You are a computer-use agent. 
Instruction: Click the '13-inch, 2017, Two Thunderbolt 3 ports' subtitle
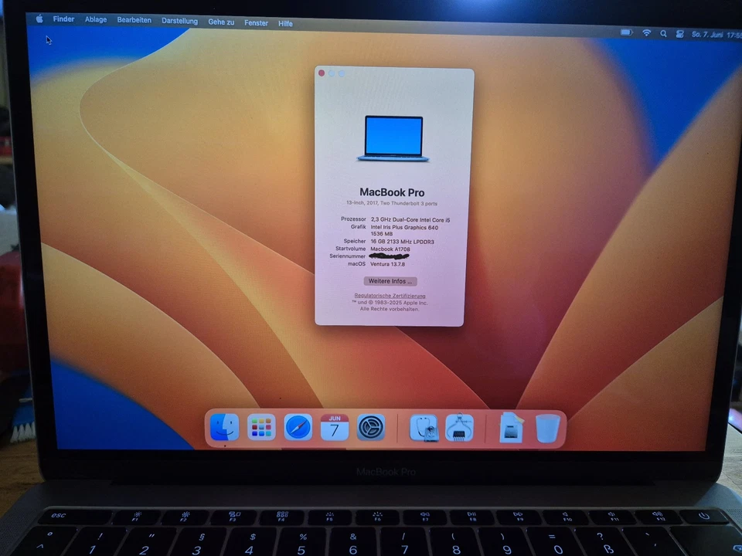point(392,203)
